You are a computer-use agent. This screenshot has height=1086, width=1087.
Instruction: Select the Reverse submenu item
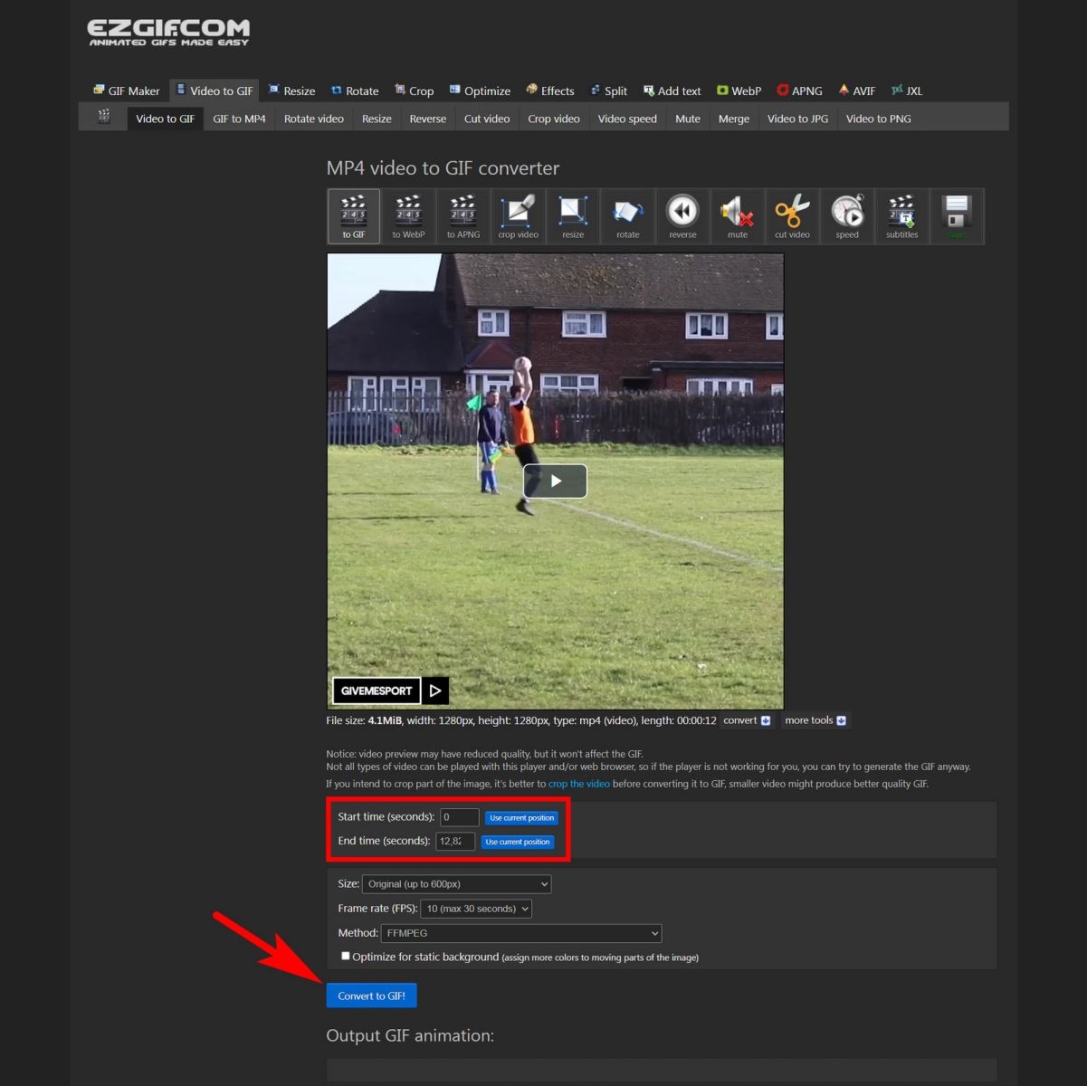[427, 119]
